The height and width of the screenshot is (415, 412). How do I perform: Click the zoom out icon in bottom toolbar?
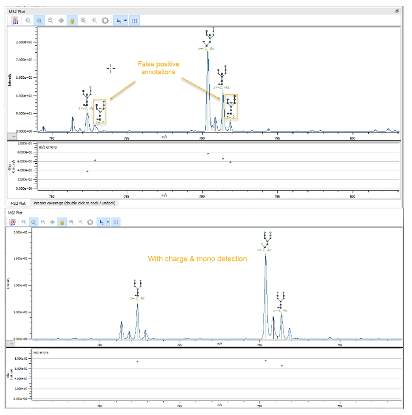coord(43,222)
